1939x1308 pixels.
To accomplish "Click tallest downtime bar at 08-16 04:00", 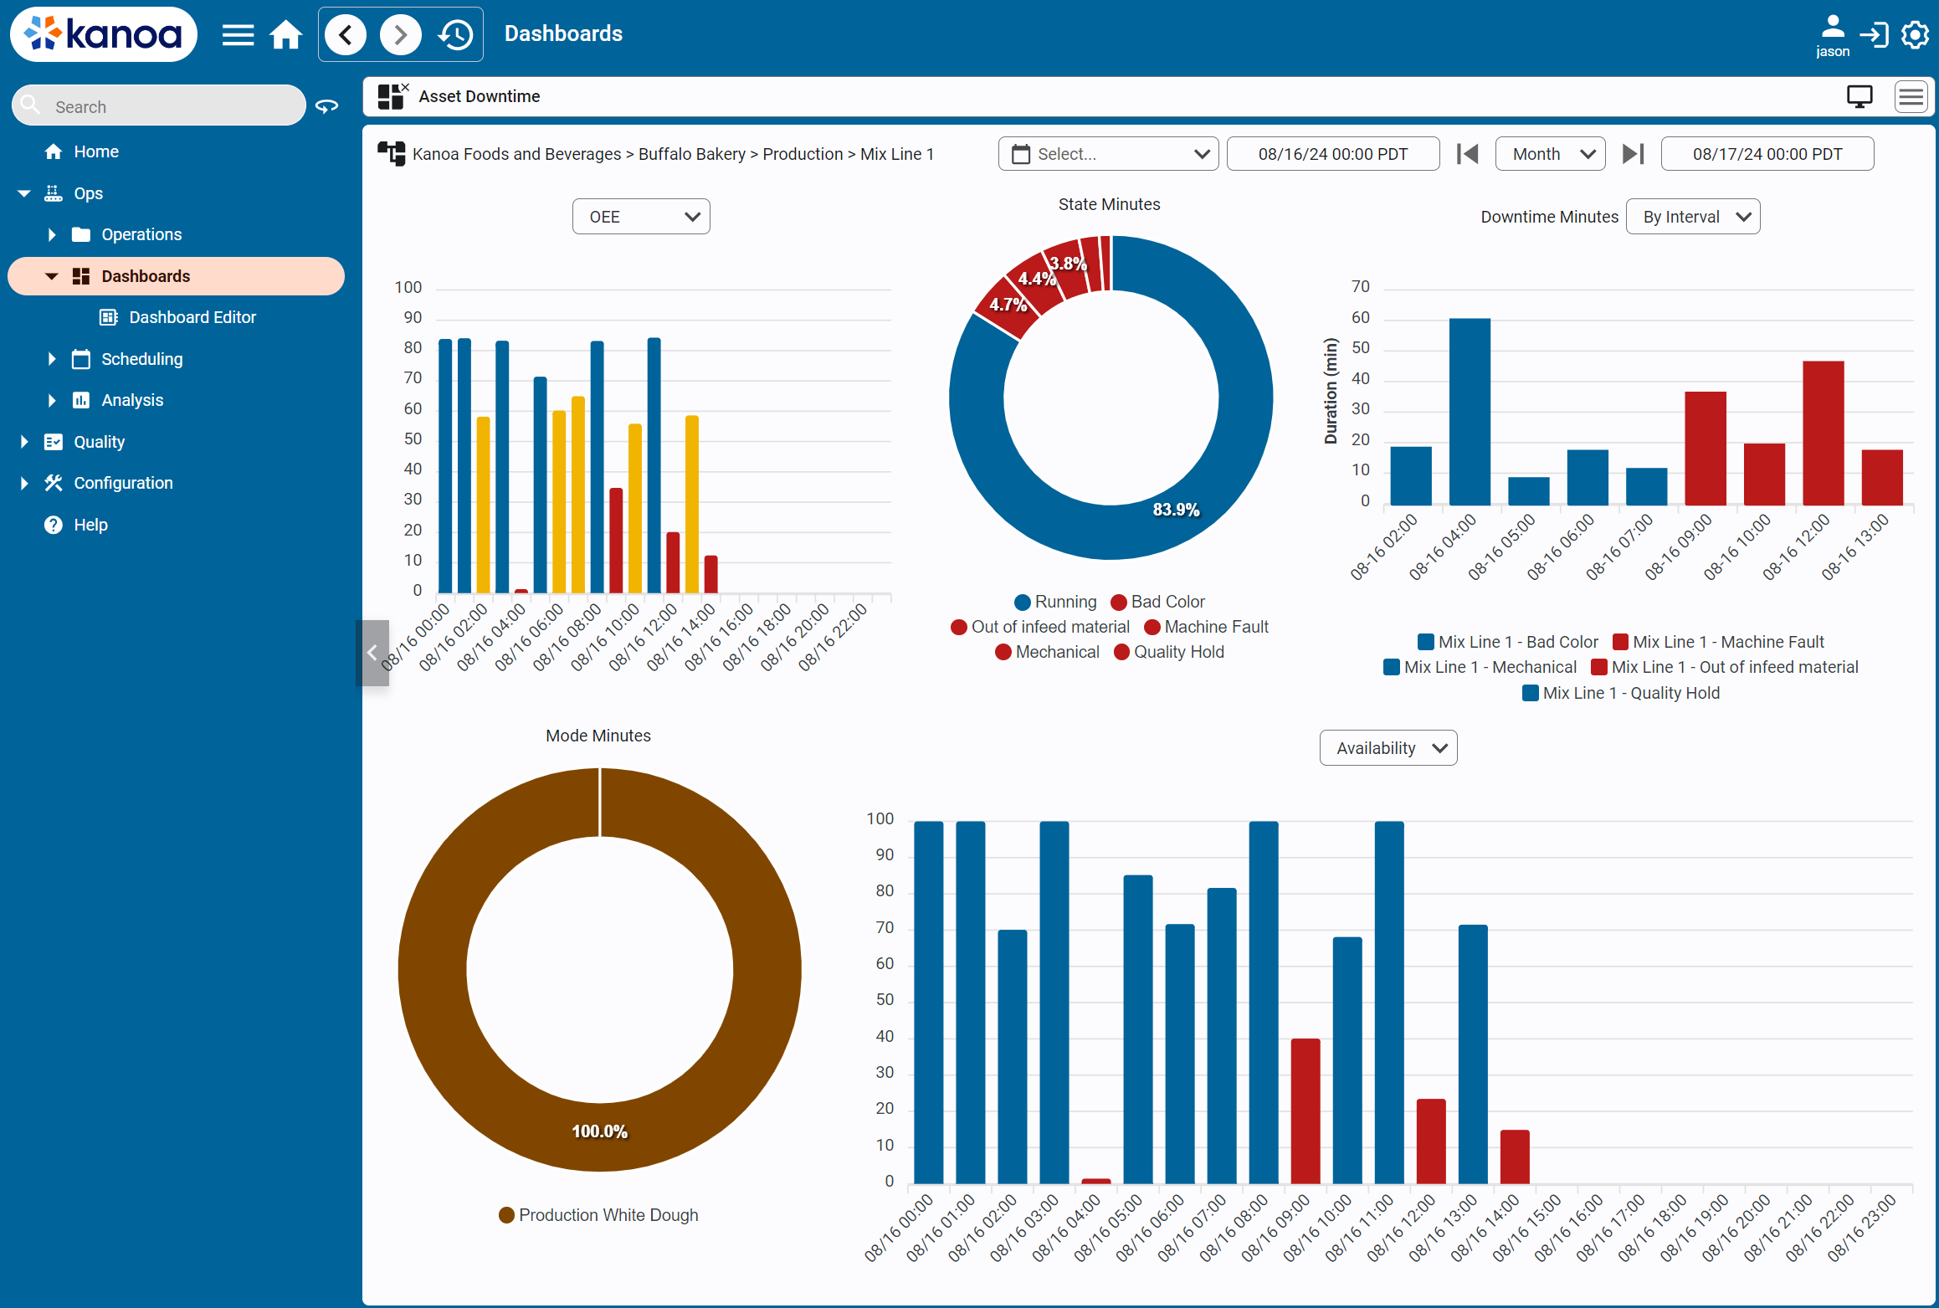I will [x=1470, y=412].
